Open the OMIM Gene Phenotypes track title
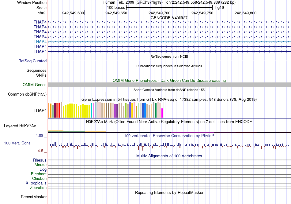 click(169, 80)
